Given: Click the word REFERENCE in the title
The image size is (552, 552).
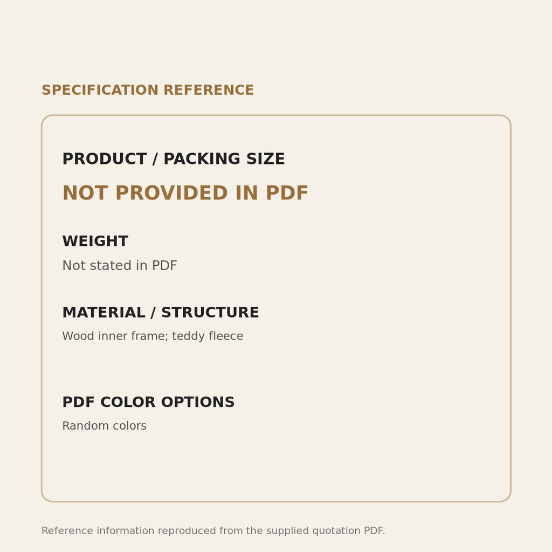Looking at the screenshot, I should [x=209, y=90].
